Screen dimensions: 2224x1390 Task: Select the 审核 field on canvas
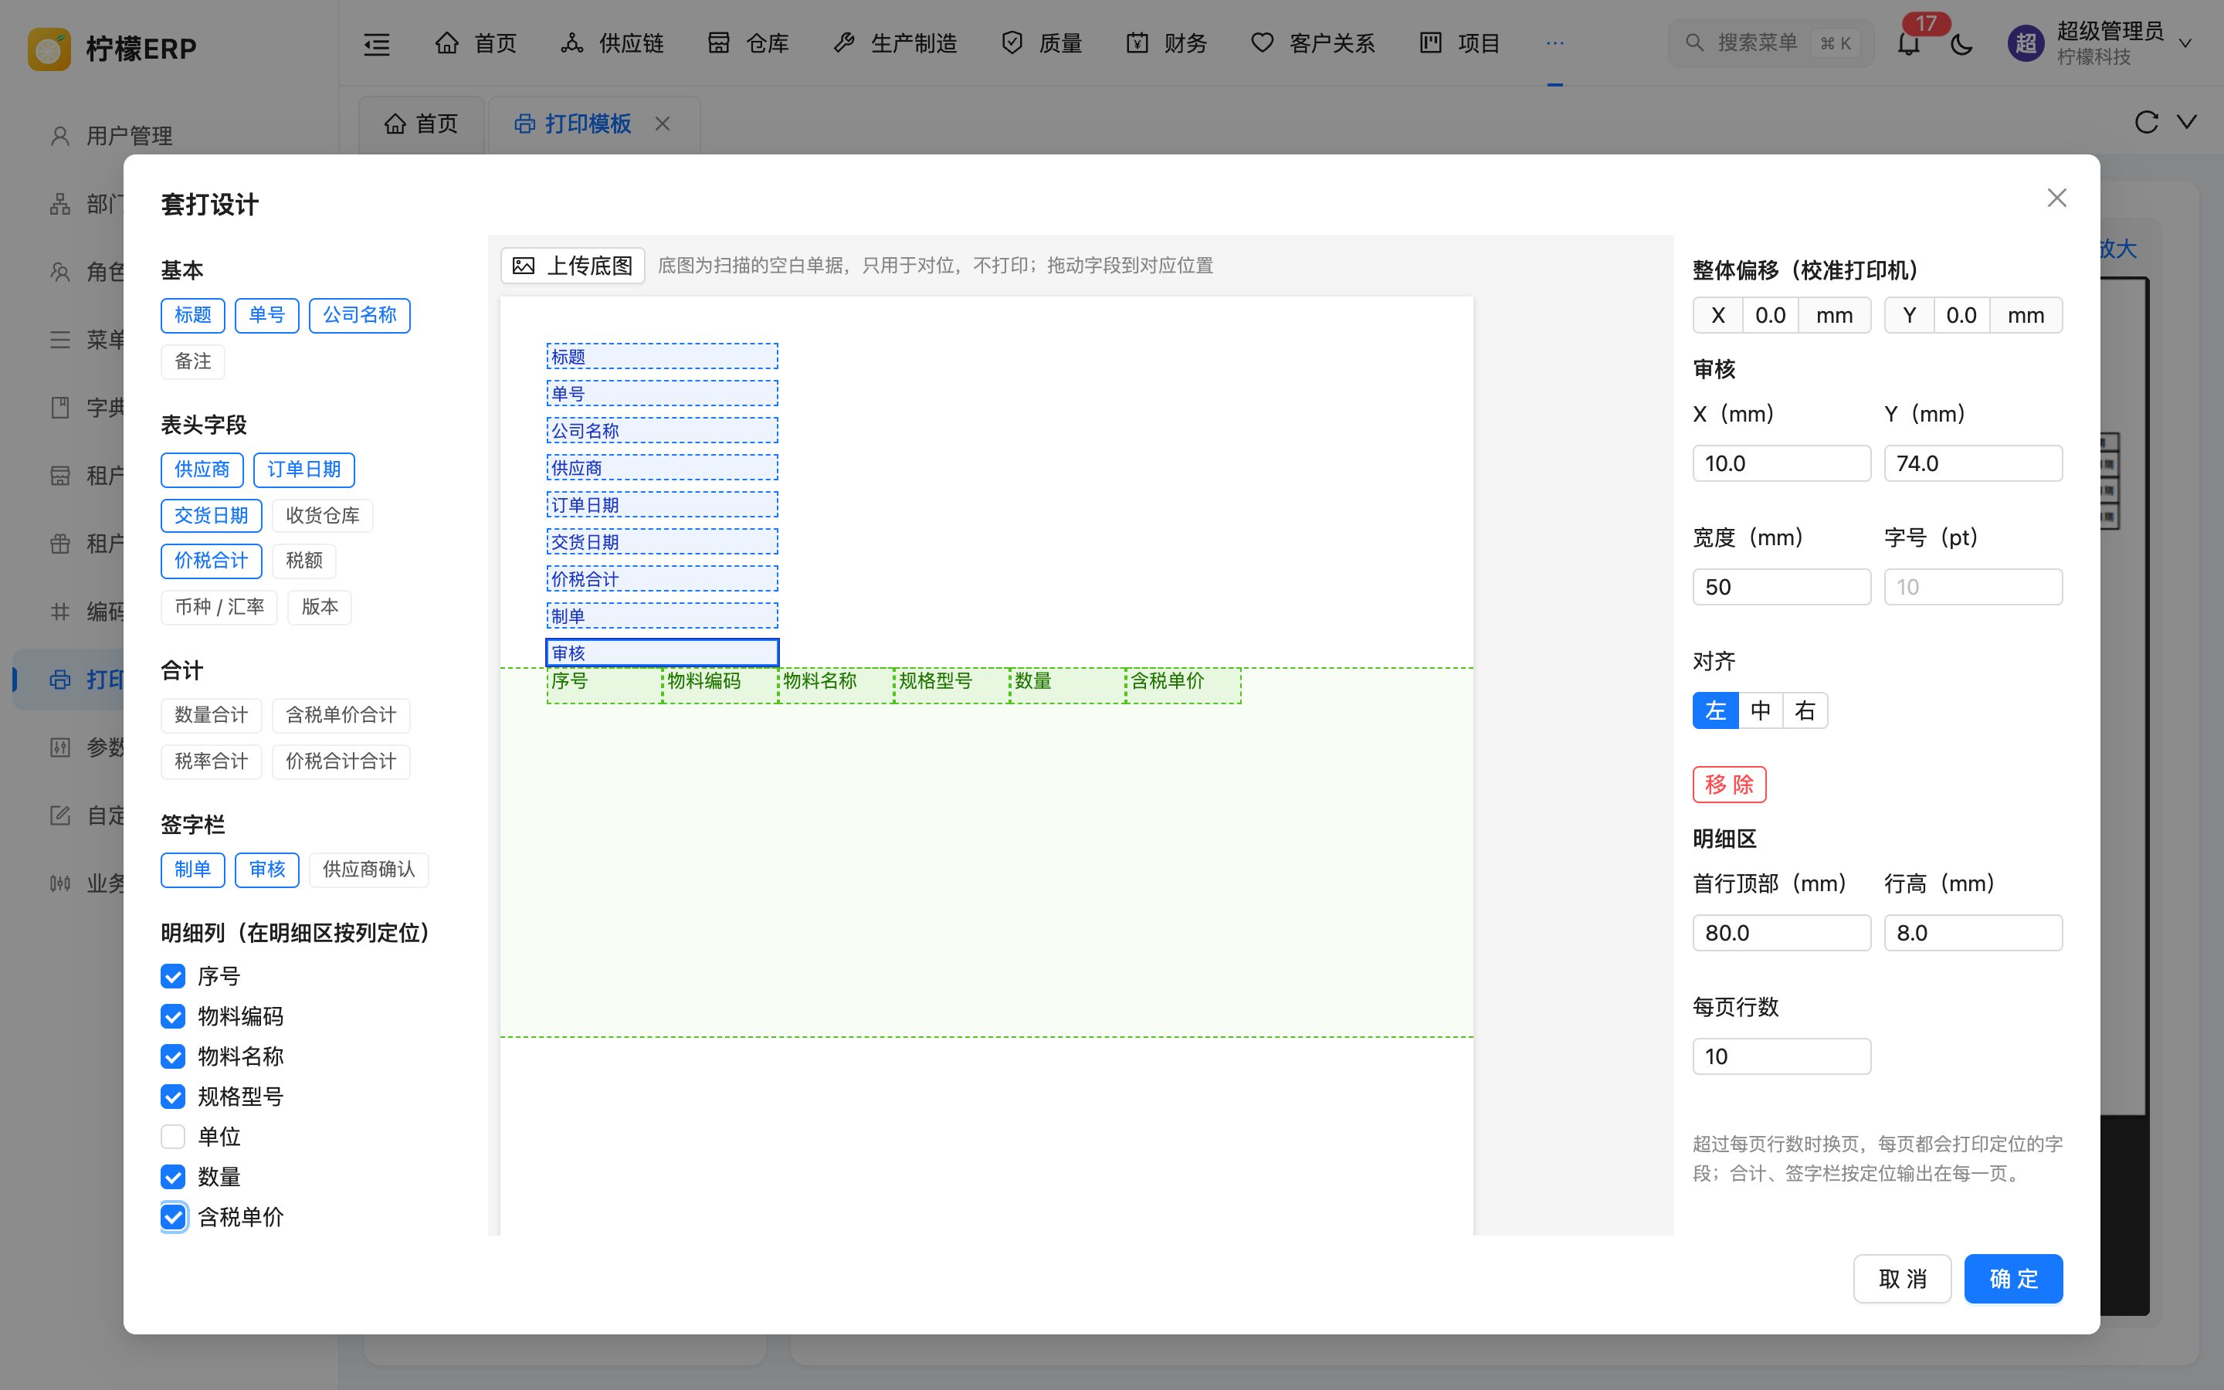[x=662, y=653]
